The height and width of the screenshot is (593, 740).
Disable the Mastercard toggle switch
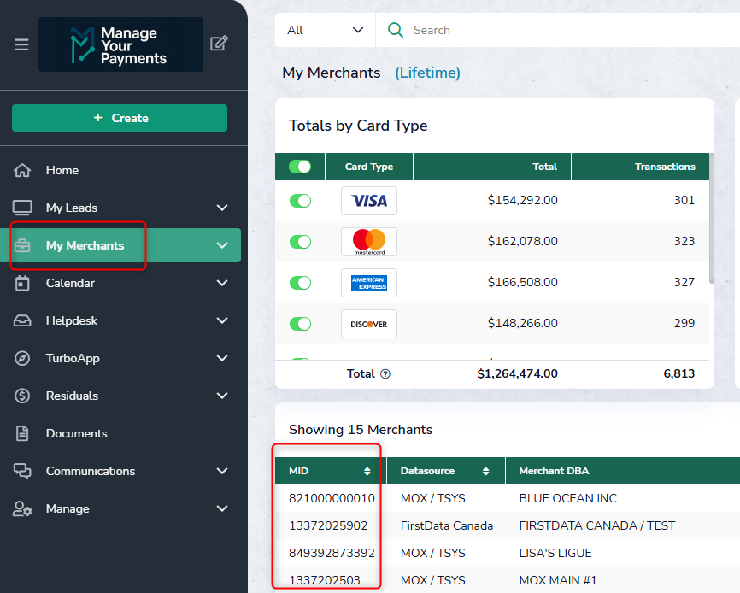pos(300,242)
